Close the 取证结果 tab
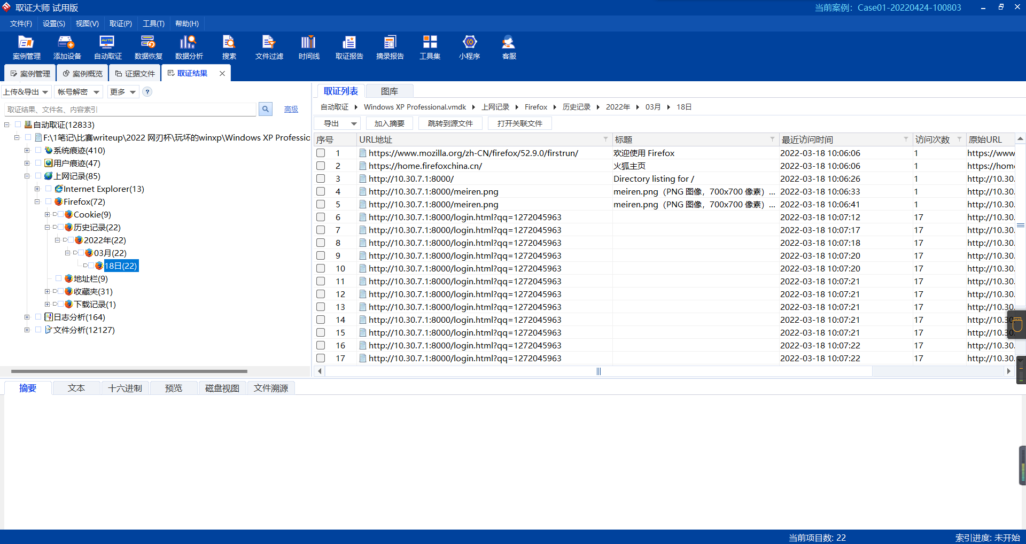Screen dimensions: 1026x544 (222, 73)
